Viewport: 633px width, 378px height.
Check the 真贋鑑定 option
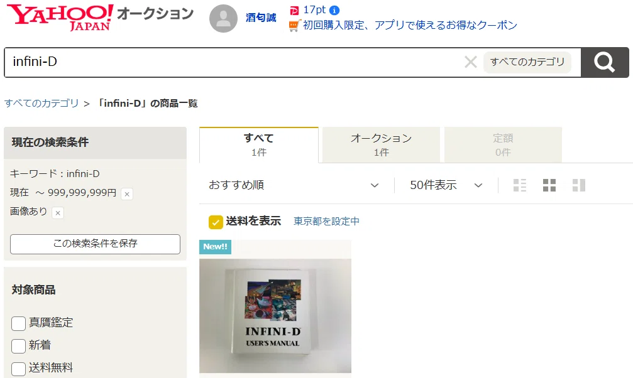coord(19,323)
